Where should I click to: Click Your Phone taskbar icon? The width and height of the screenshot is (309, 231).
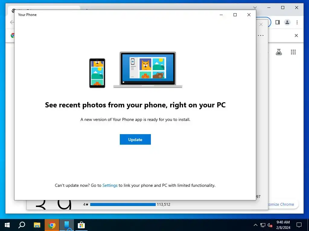[67, 225]
